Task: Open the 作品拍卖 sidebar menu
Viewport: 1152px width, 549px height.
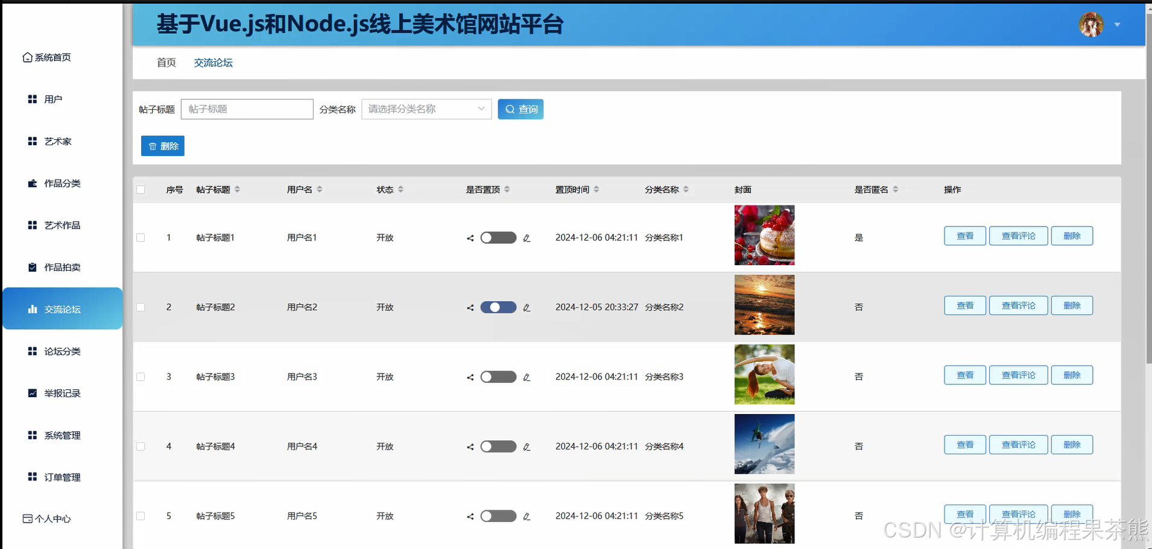Action: pyautogui.click(x=54, y=267)
